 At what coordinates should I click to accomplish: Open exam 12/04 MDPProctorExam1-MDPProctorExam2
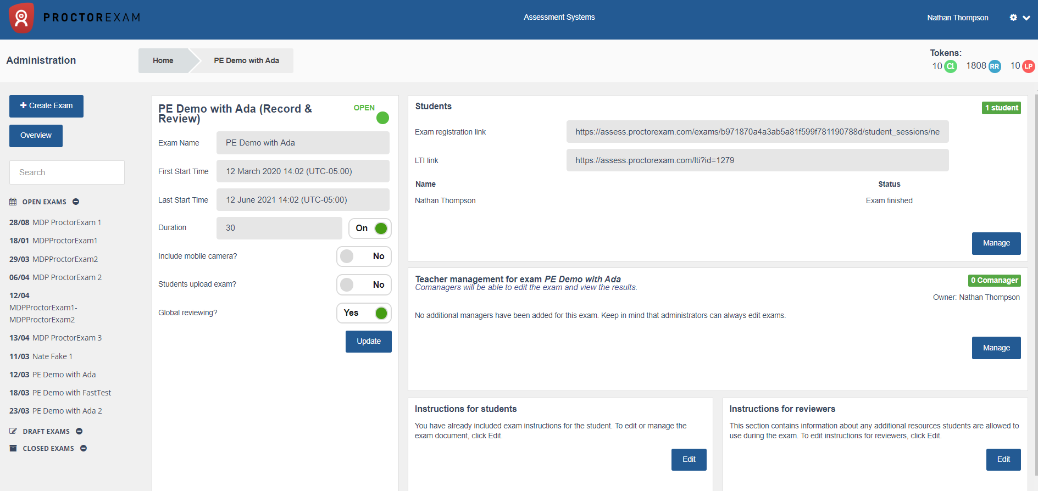[43, 308]
